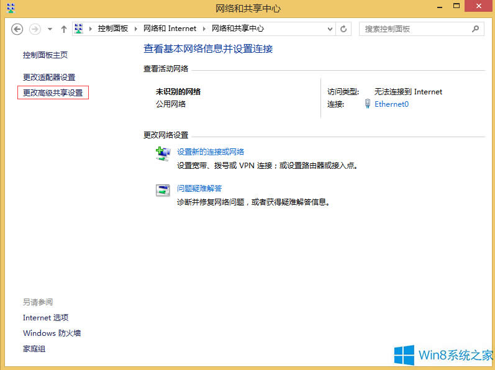Click the search magnifier icon
The width and height of the screenshot is (495, 370).
point(476,29)
